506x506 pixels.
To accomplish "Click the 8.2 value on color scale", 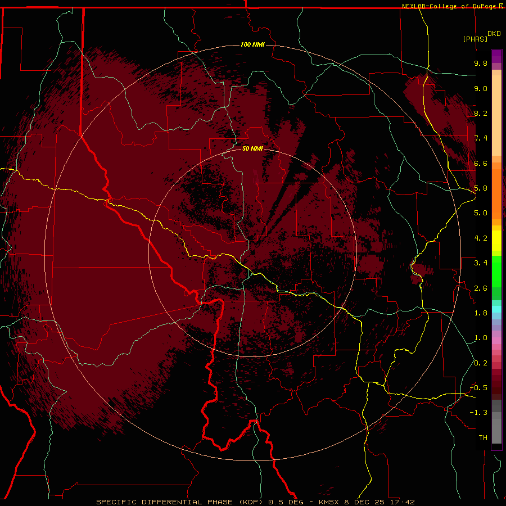I will [x=481, y=113].
